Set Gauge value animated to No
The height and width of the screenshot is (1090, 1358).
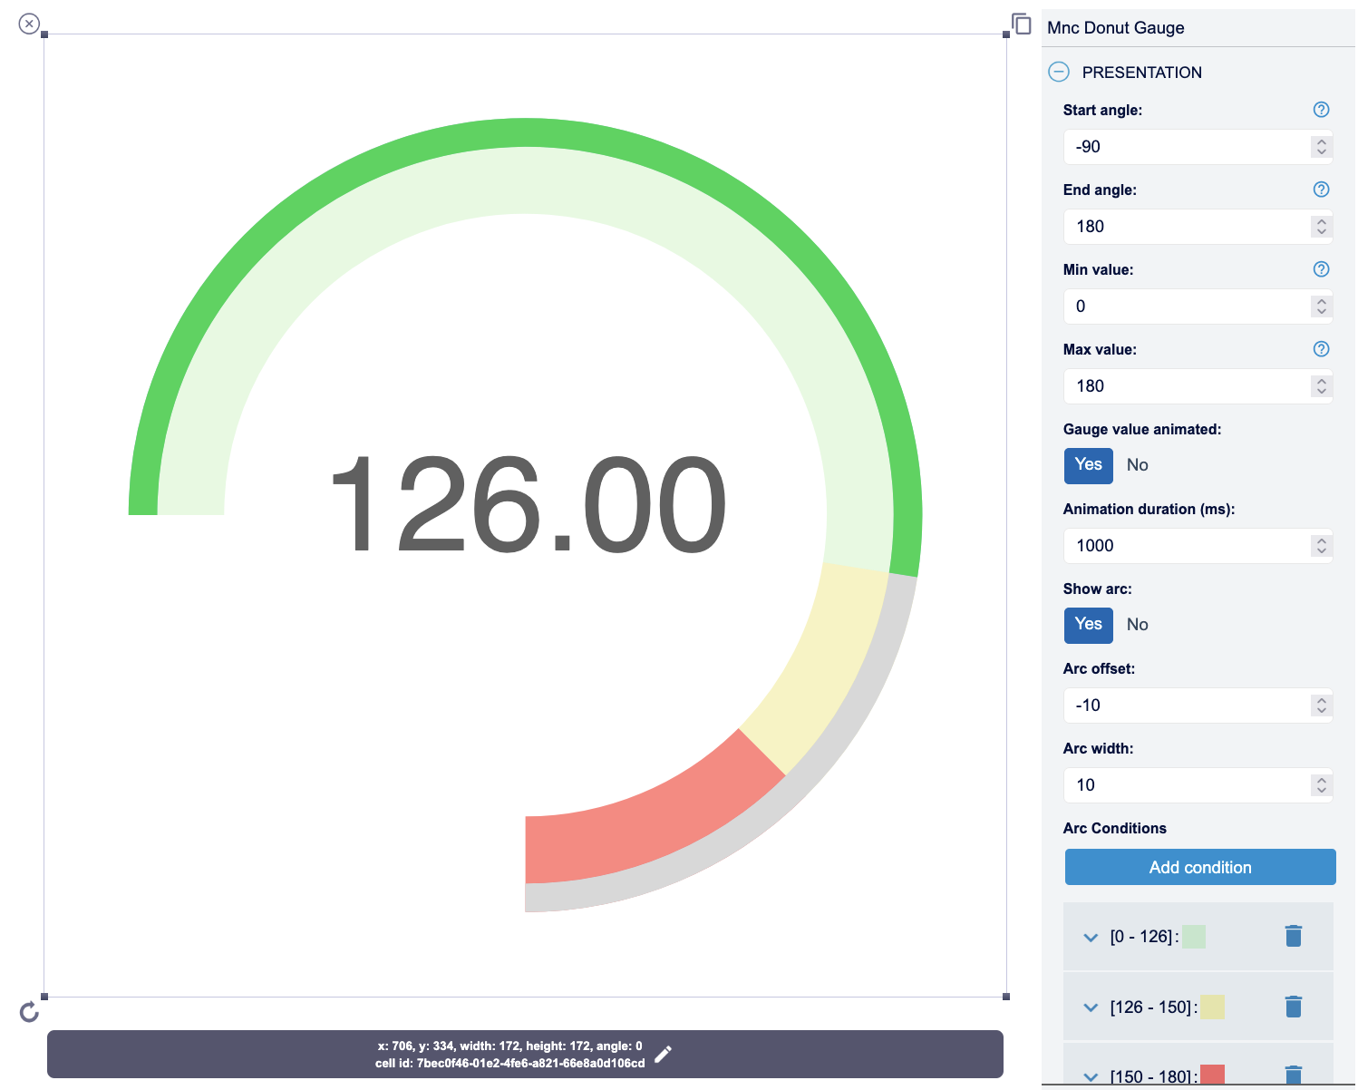click(x=1137, y=465)
